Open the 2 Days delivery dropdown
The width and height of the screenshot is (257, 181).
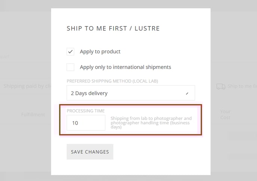pos(131,93)
